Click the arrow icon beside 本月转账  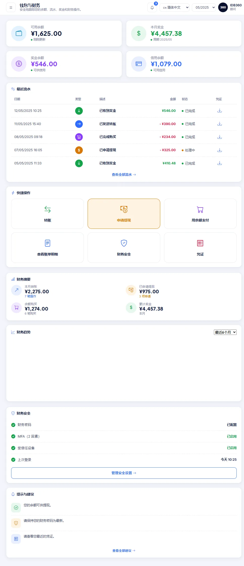pos(16,290)
